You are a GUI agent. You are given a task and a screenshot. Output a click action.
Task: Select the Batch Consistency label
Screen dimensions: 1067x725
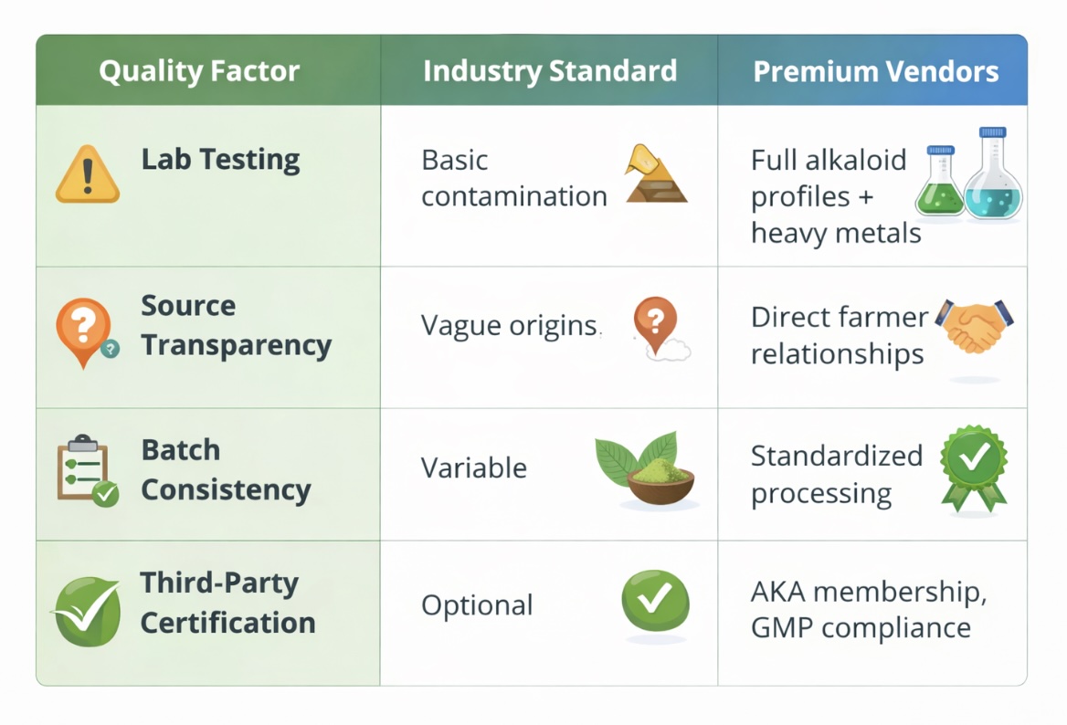coord(226,470)
